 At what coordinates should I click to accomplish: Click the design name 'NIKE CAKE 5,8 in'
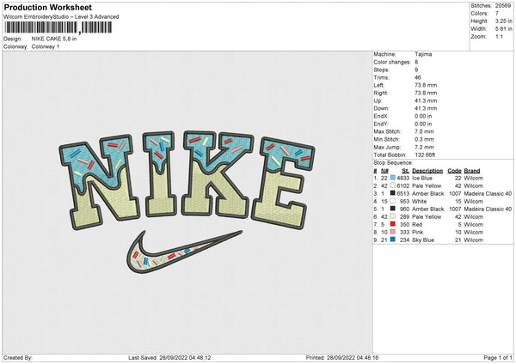tap(54, 39)
